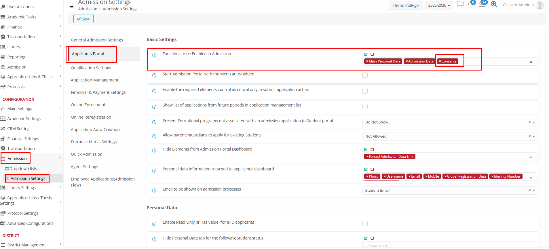Open the 2025-2026 academic year dropdown
Screen dimensions: 549x249
coord(439,5)
